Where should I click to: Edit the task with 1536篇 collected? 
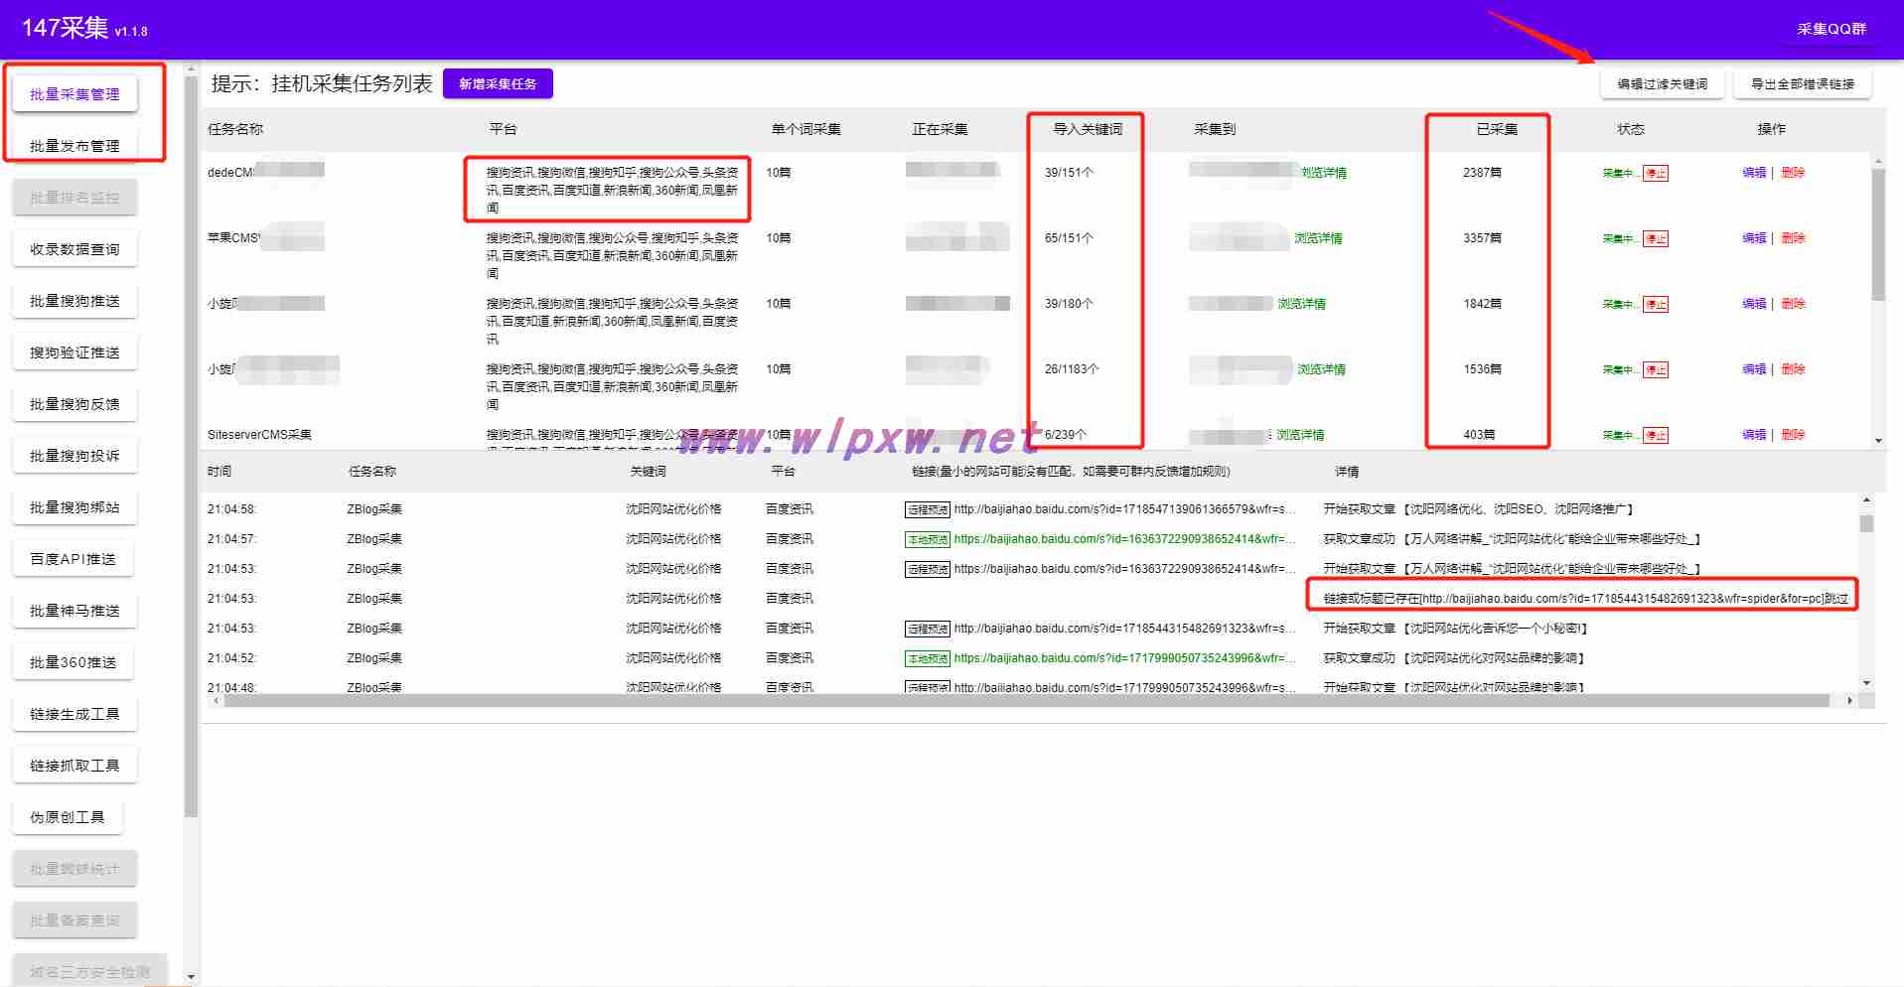coord(1754,369)
